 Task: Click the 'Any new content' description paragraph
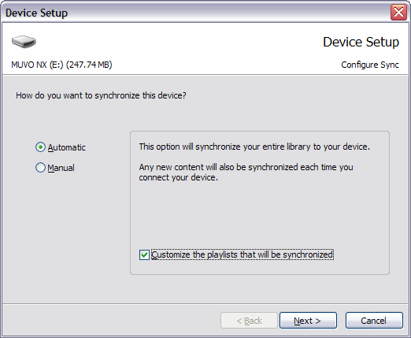tap(246, 173)
